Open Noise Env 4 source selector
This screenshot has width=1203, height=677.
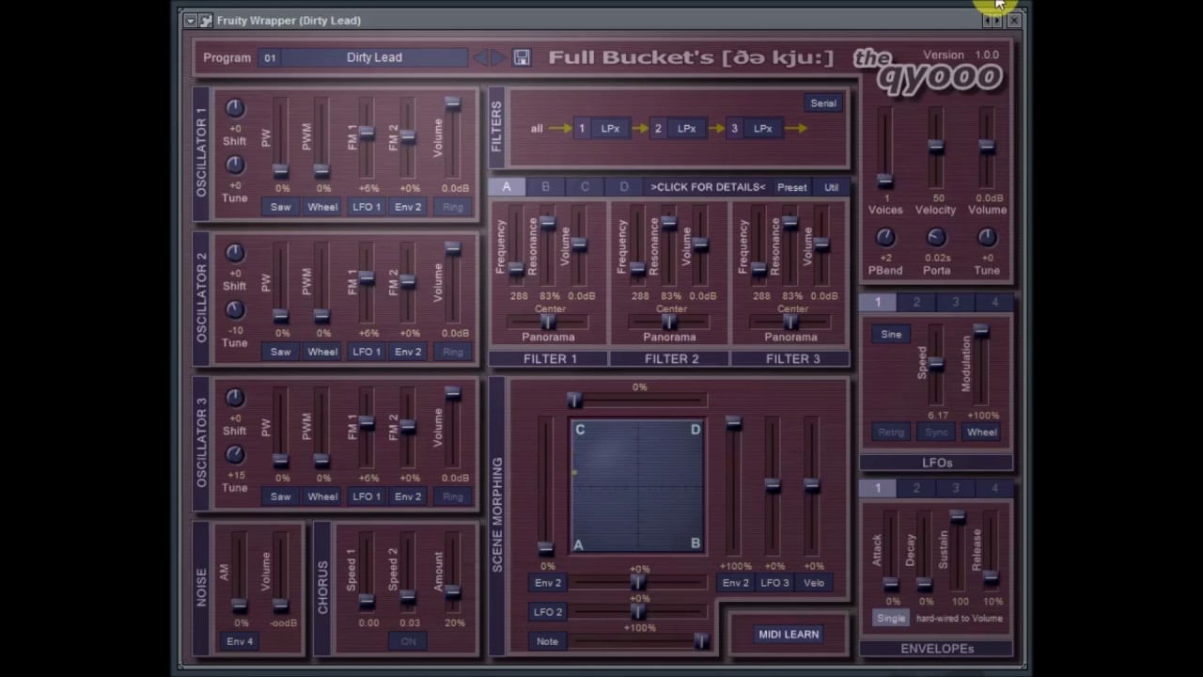240,641
